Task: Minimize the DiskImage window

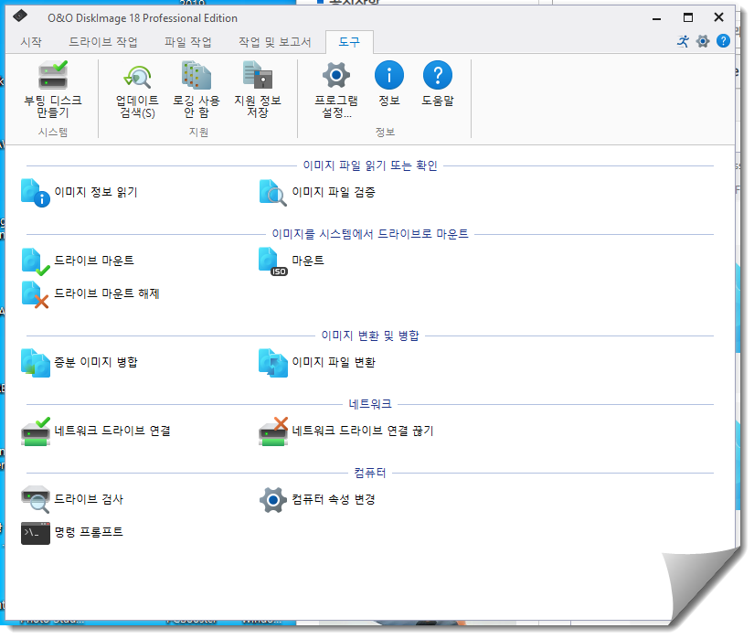Action: [x=656, y=18]
